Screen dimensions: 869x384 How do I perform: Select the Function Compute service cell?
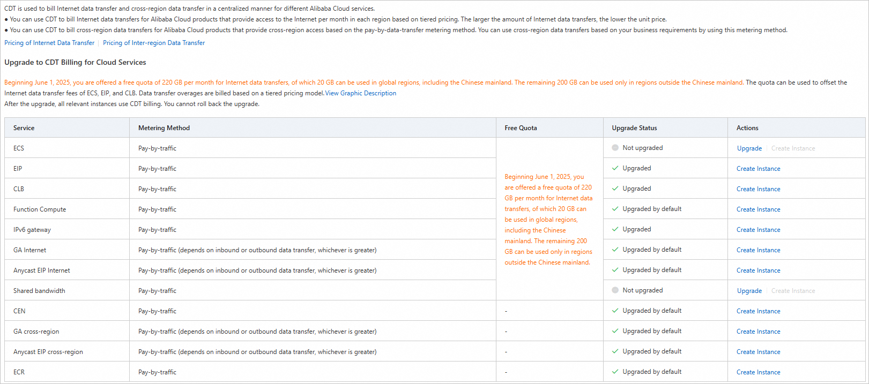[67, 209]
